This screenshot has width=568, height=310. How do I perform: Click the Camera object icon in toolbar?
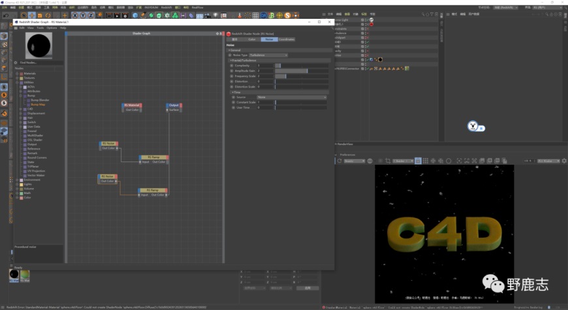point(208,16)
